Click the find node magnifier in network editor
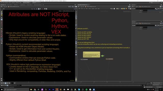This screenshot has width=163, height=91. point(129,9)
